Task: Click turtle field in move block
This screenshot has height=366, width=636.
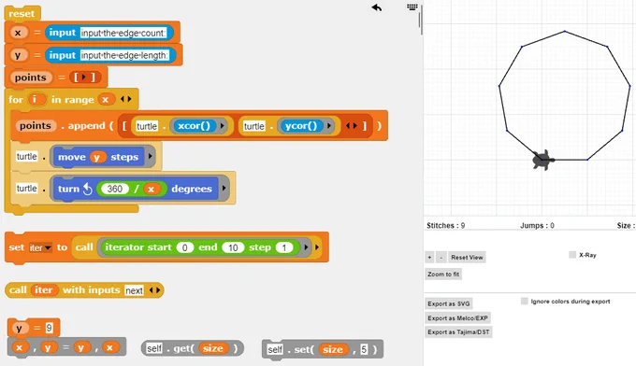Action: pyautogui.click(x=27, y=156)
